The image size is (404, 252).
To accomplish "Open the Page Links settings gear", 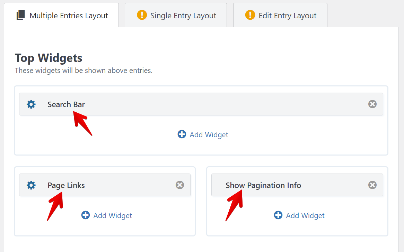I will pyautogui.click(x=31, y=185).
